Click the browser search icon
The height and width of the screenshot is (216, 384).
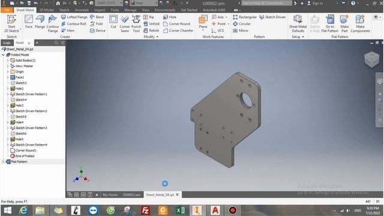56,43
